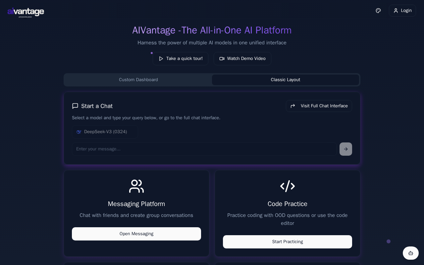Image resolution: width=424 pixels, height=265 pixels.
Task: Visit the full chat interface
Action: click(319, 106)
